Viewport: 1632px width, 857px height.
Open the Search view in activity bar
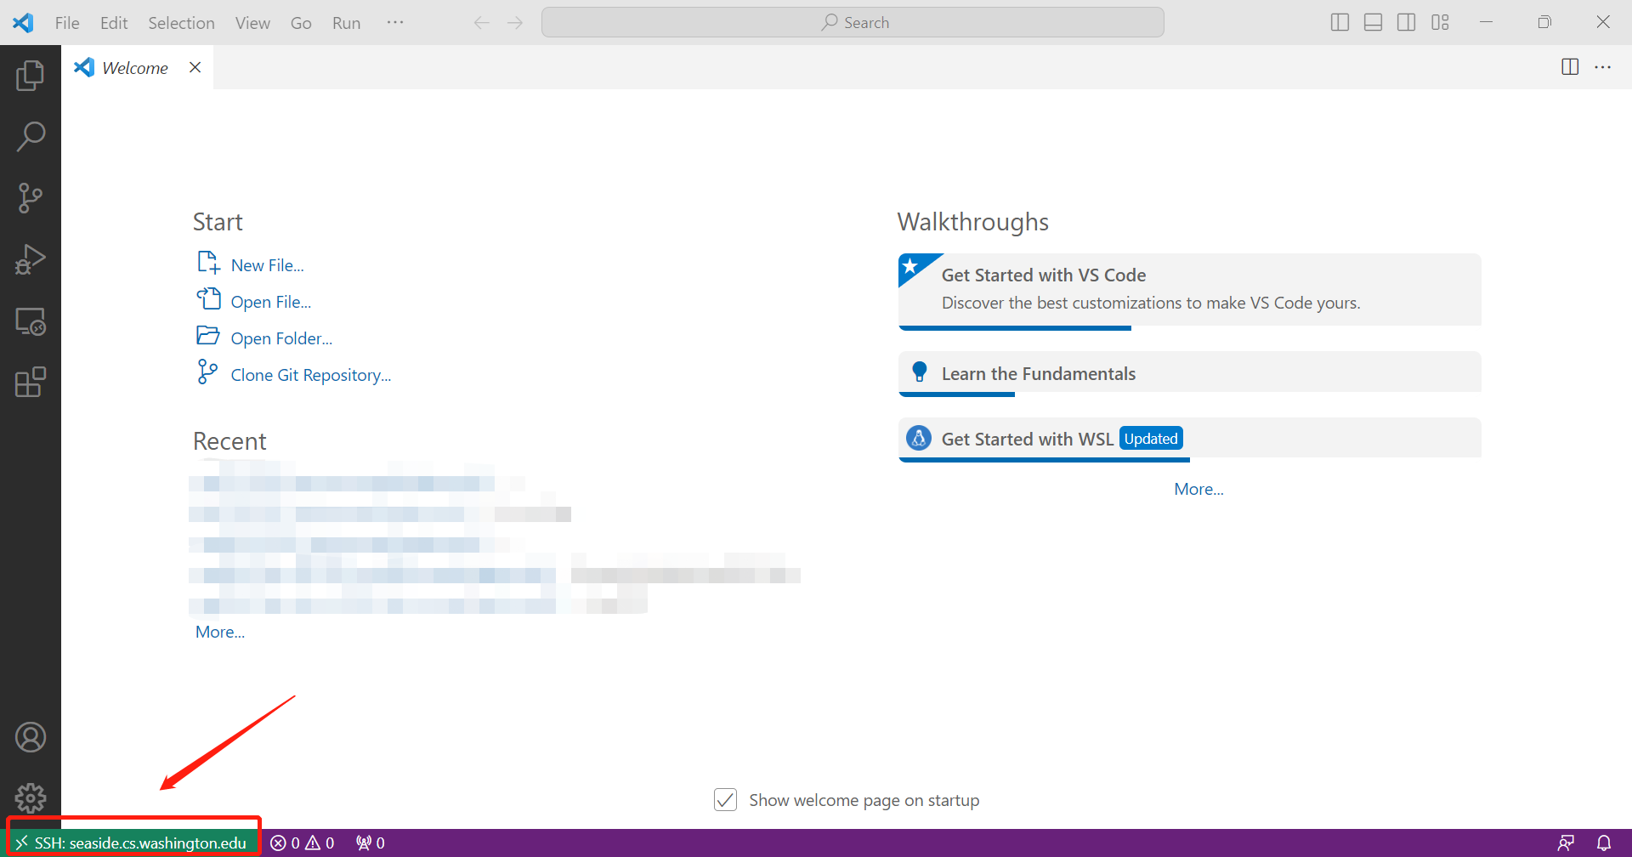coord(31,137)
